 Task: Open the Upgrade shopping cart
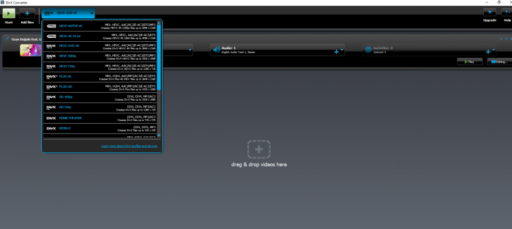(490, 13)
